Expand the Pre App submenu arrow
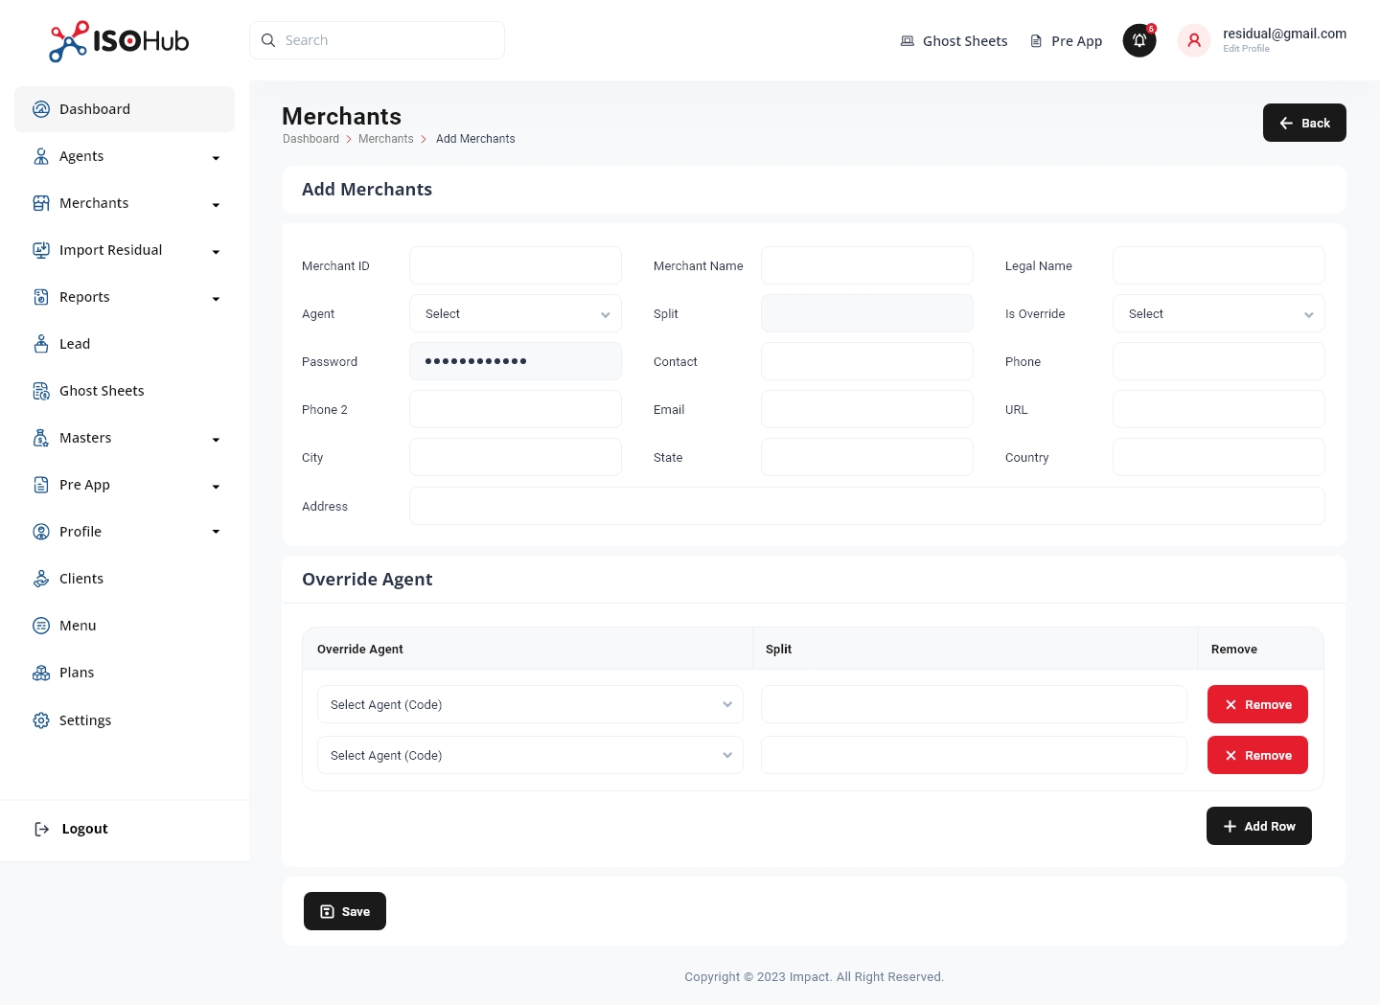The height and width of the screenshot is (1005, 1380). pos(216,487)
